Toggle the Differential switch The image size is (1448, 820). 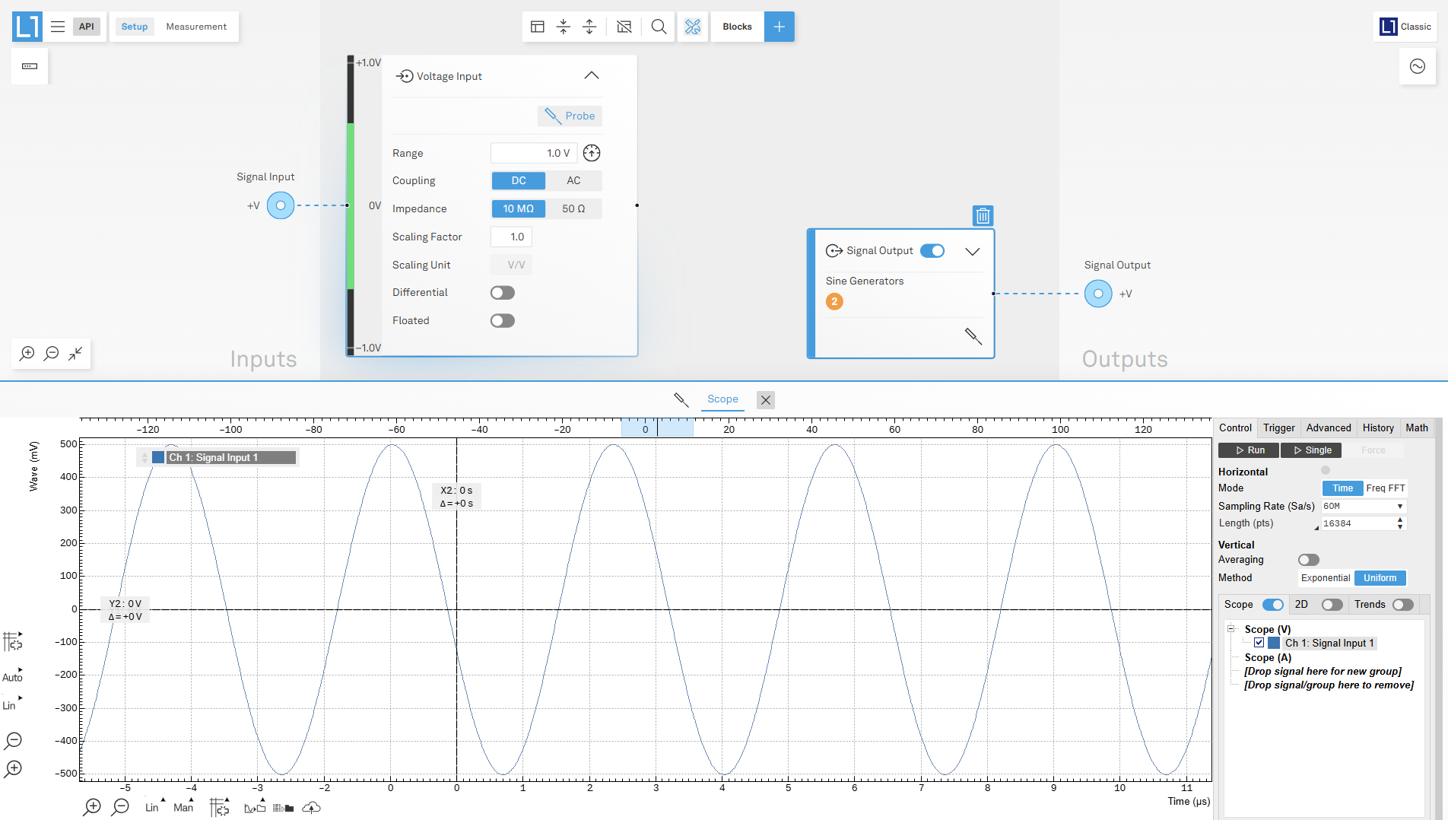click(x=503, y=293)
